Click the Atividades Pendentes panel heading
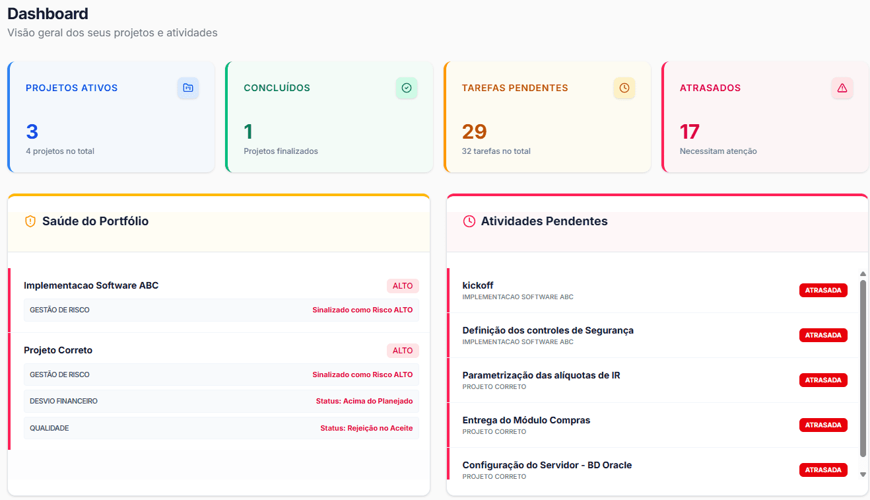This screenshot has height=500, width=870. (x=545, y=221)
